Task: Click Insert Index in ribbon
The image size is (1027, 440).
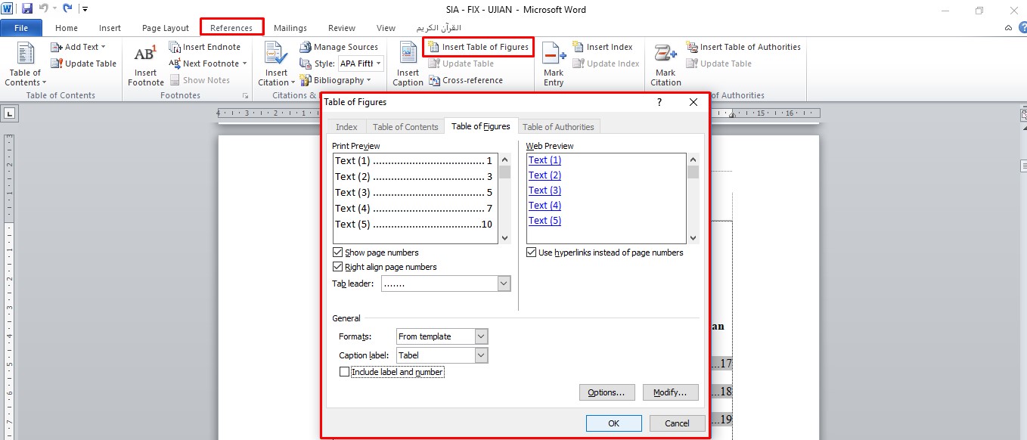Action: (x=603, y=47)
